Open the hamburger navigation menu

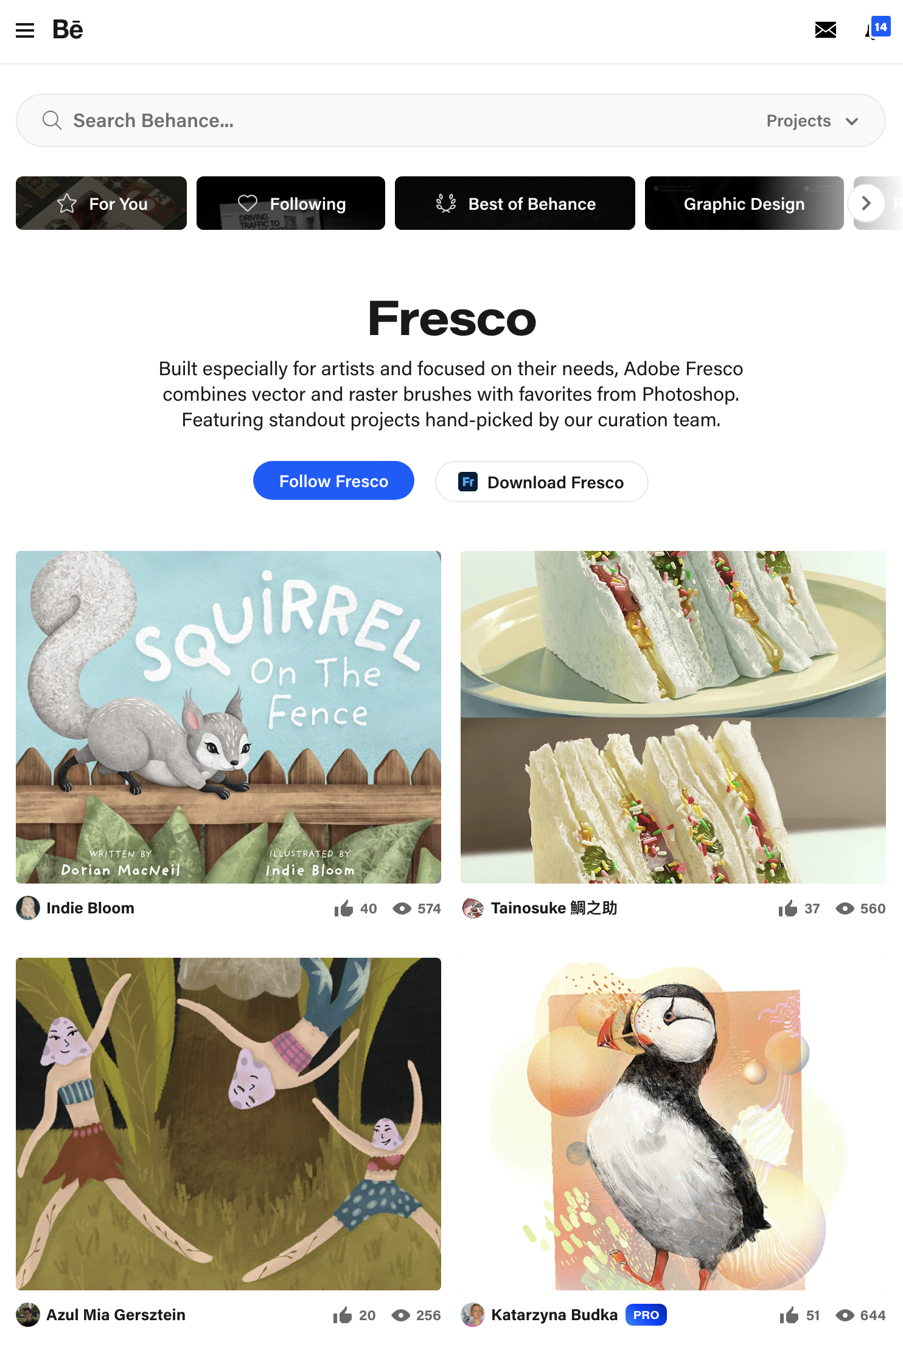tap(25, 30)
